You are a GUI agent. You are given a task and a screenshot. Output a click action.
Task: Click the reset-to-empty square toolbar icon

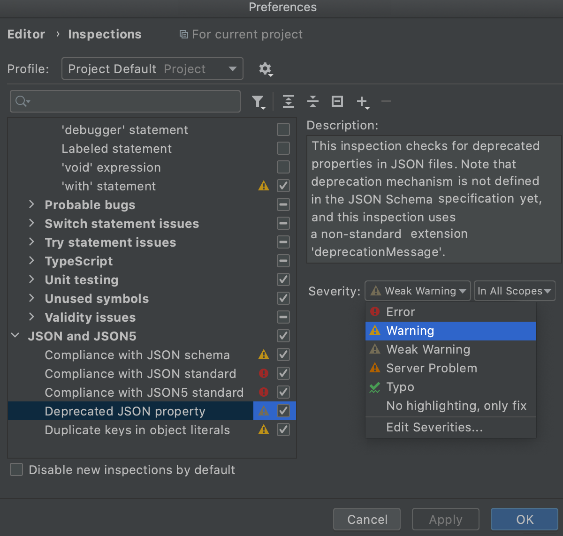[x=337, y=101]
